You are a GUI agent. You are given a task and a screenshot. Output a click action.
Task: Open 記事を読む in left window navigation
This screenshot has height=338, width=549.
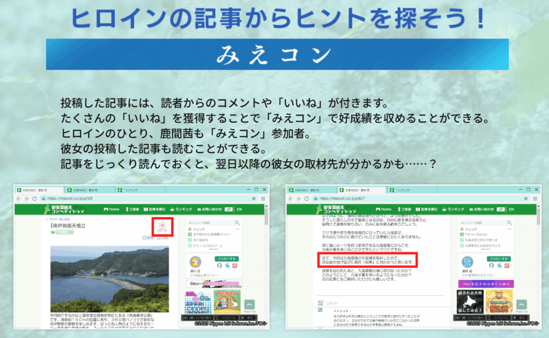(x=155, y=209)
